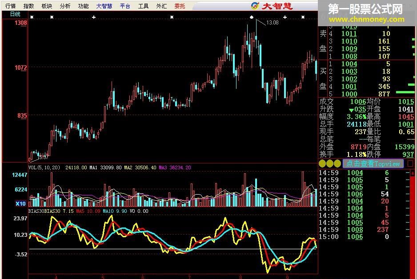Click the X10 volume scale label
This screenshot has height=279, width=417.
point(20,203)
